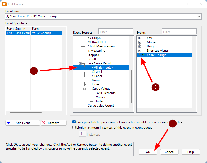This screenshot has width=207, height=163.
Task: Select XY Graph in Event Sources
Action: click(94, 38)
